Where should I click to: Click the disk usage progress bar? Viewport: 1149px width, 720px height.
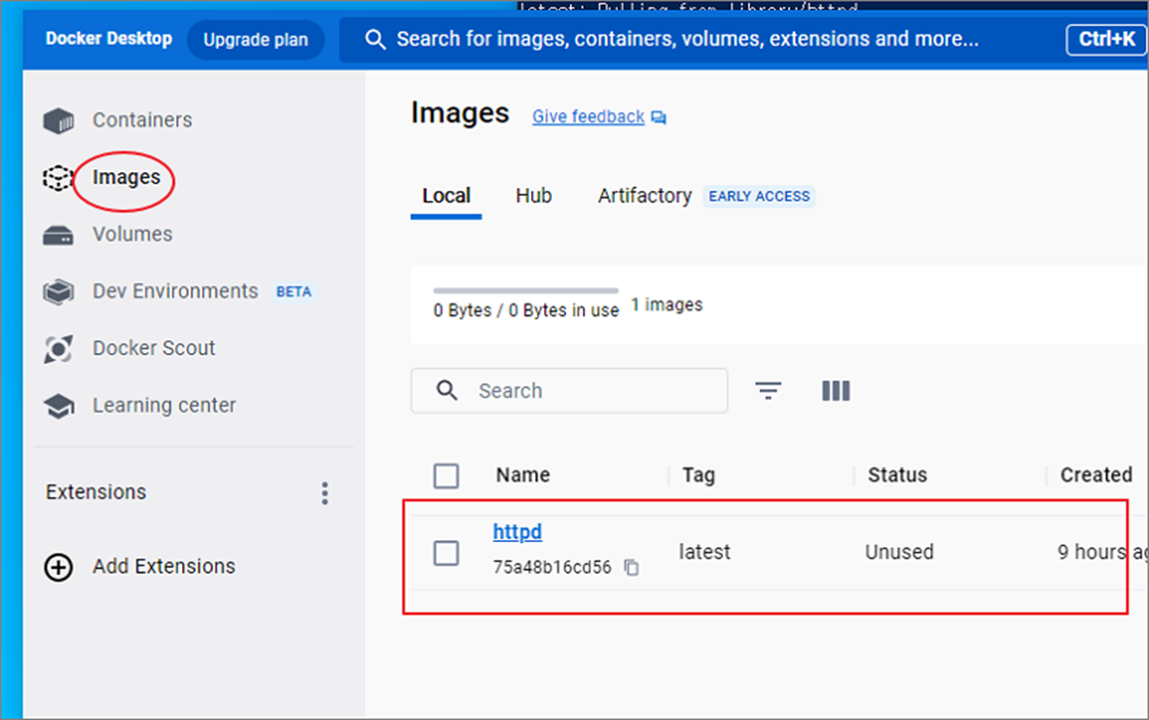(x=526, y=291)
